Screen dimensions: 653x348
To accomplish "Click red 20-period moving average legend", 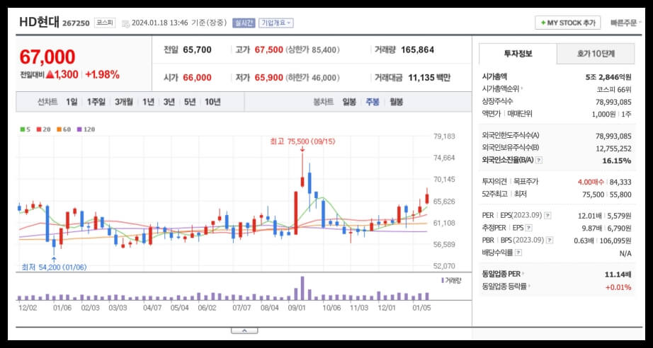I will pyautogui.click(x=43, y=129).
